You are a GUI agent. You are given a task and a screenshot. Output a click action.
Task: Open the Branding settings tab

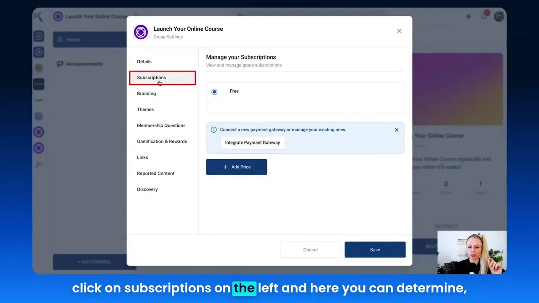coord(146,93)
